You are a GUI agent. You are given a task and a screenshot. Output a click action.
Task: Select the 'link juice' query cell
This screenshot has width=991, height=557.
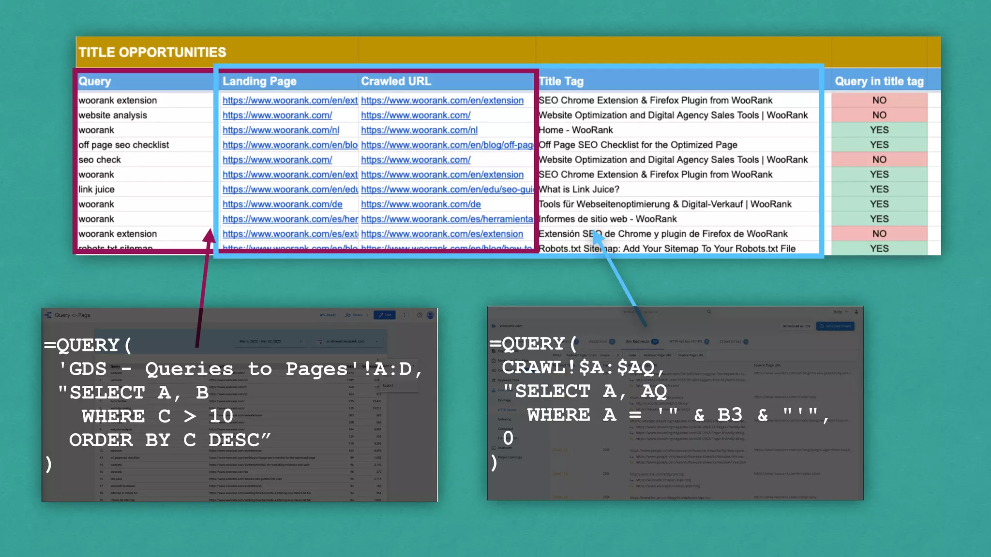click(x=144, y=190)
